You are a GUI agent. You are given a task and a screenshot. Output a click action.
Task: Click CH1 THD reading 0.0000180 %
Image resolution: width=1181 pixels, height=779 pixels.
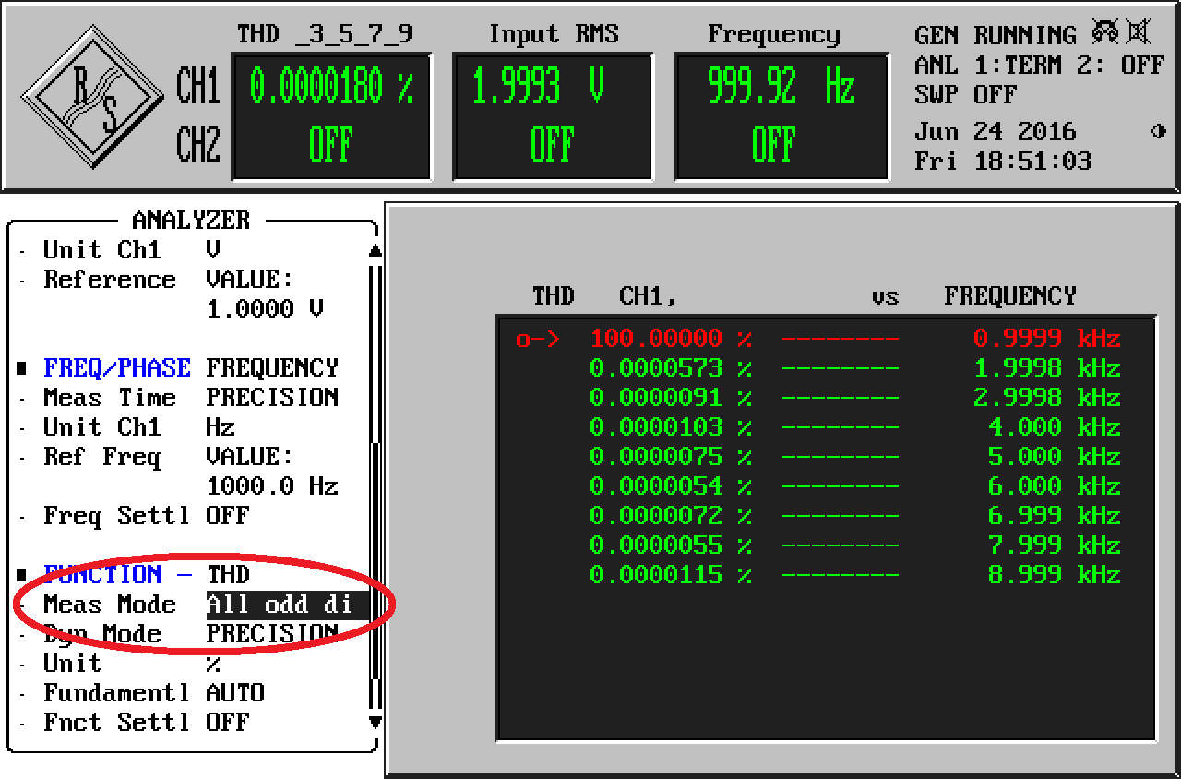[331, 87]
